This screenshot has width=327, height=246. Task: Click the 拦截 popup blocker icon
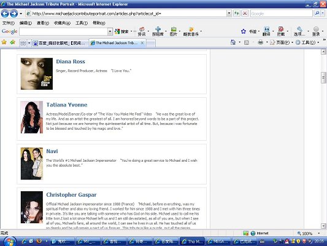coord(281,31)
